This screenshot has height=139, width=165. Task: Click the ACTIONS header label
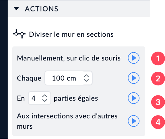tap(42, 9)
